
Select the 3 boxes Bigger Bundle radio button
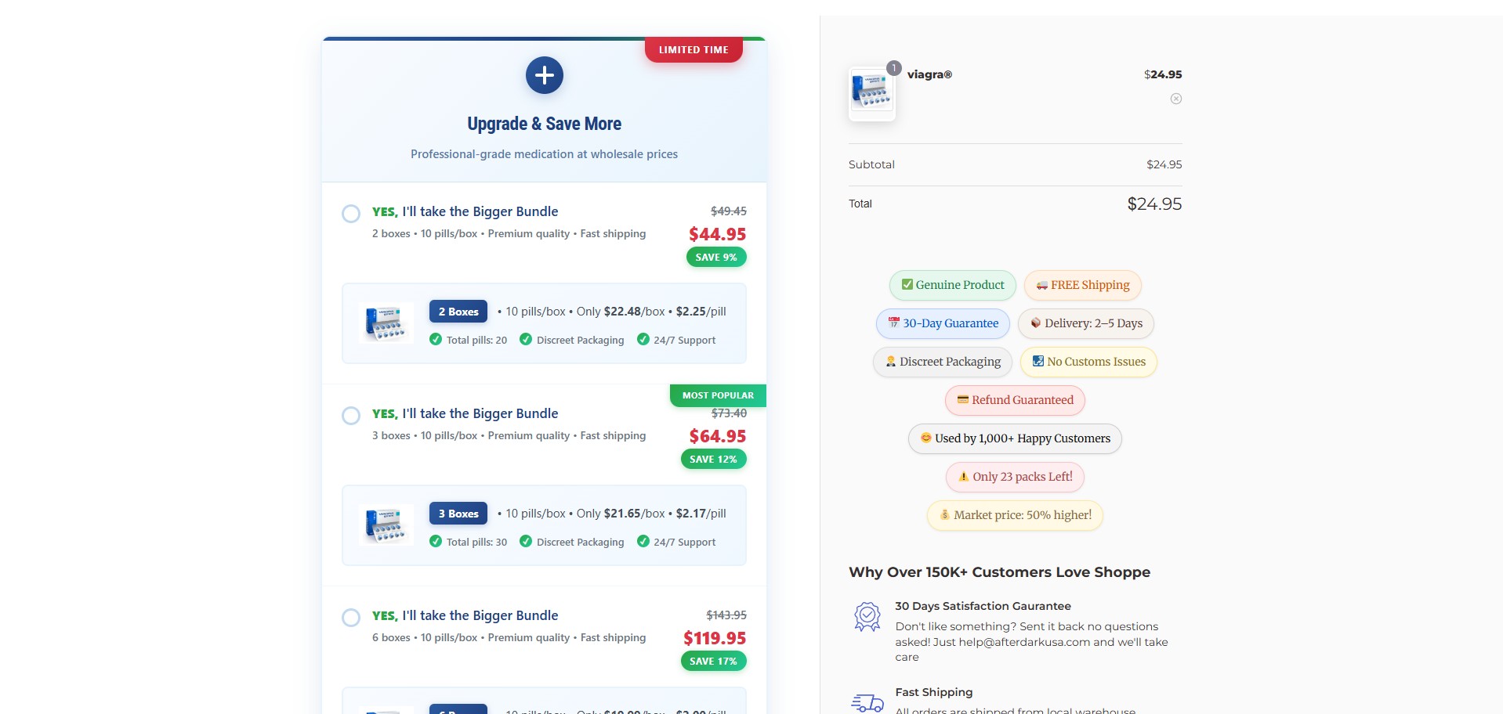(x=351, y=416)
